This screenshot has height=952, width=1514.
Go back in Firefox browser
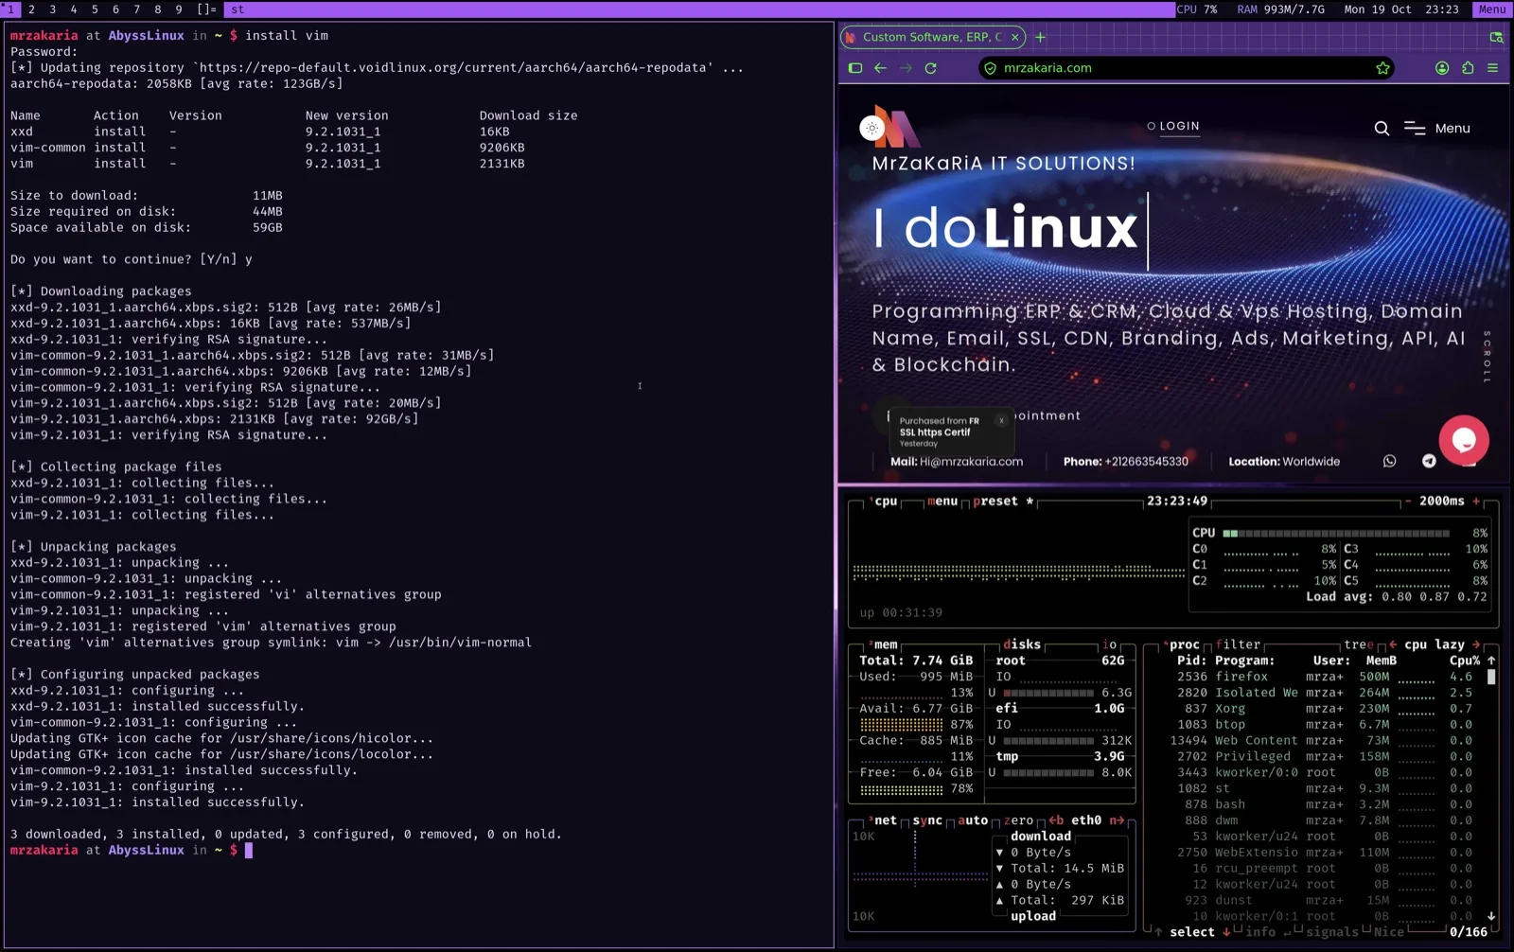(x=880, y=68)
